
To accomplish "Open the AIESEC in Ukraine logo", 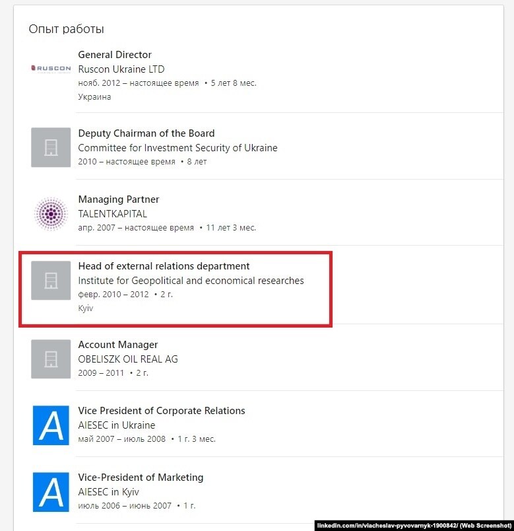I will coord(51,425).
